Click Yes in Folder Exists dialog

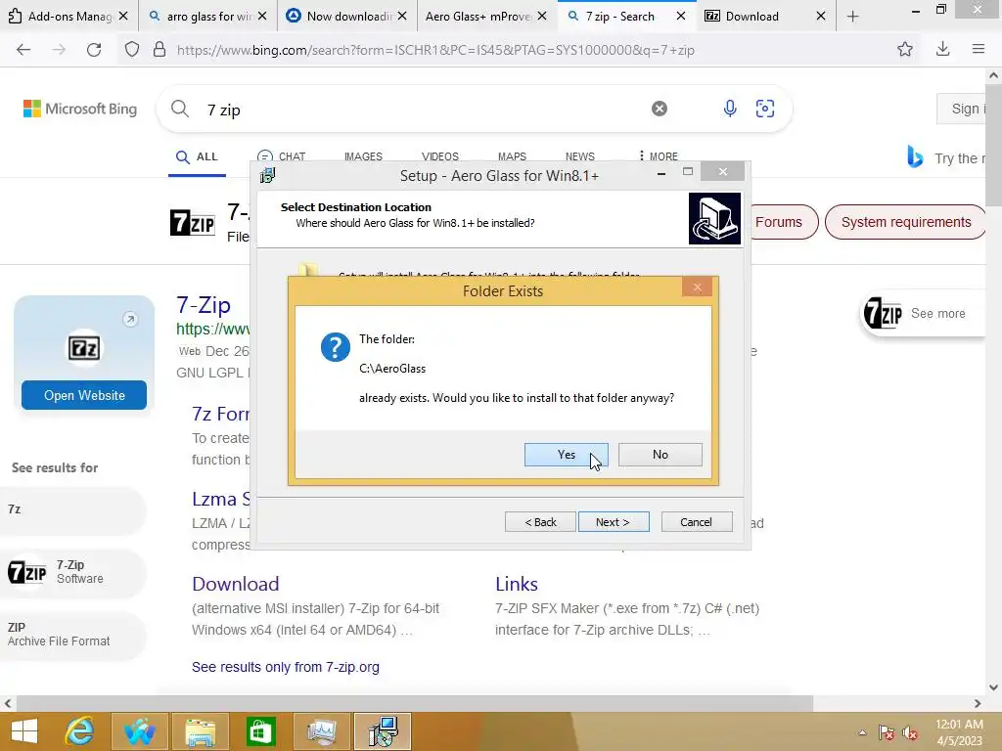(566, 455)
